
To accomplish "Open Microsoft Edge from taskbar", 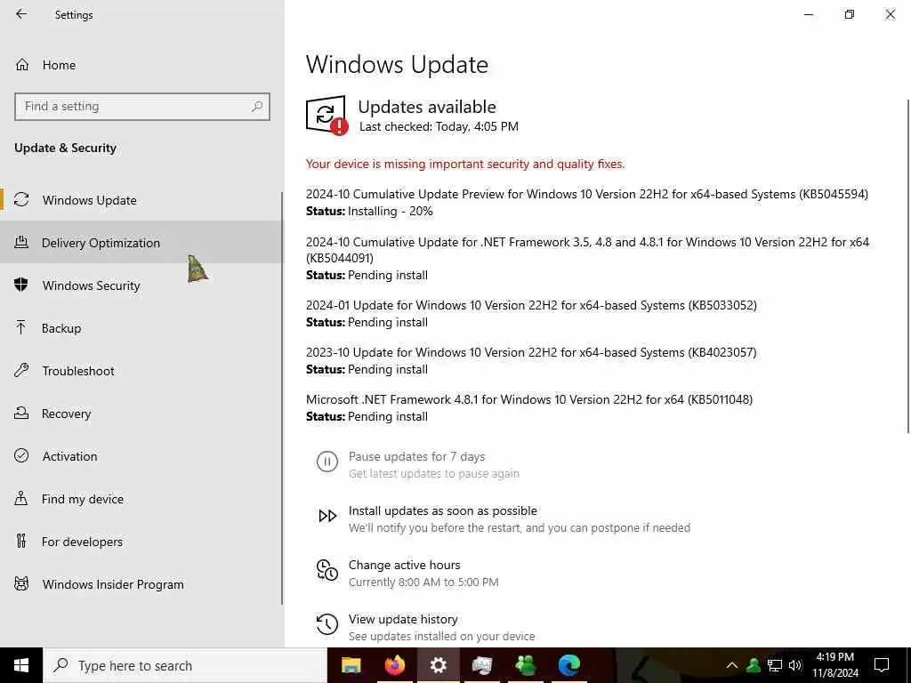I will click(569, 665).
